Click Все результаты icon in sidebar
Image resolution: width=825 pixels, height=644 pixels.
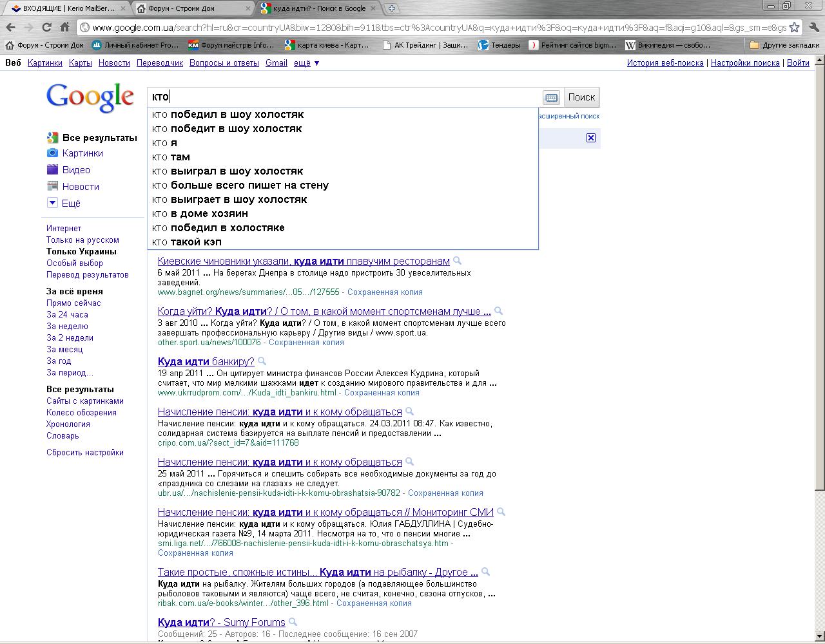[x=52, y=137]
